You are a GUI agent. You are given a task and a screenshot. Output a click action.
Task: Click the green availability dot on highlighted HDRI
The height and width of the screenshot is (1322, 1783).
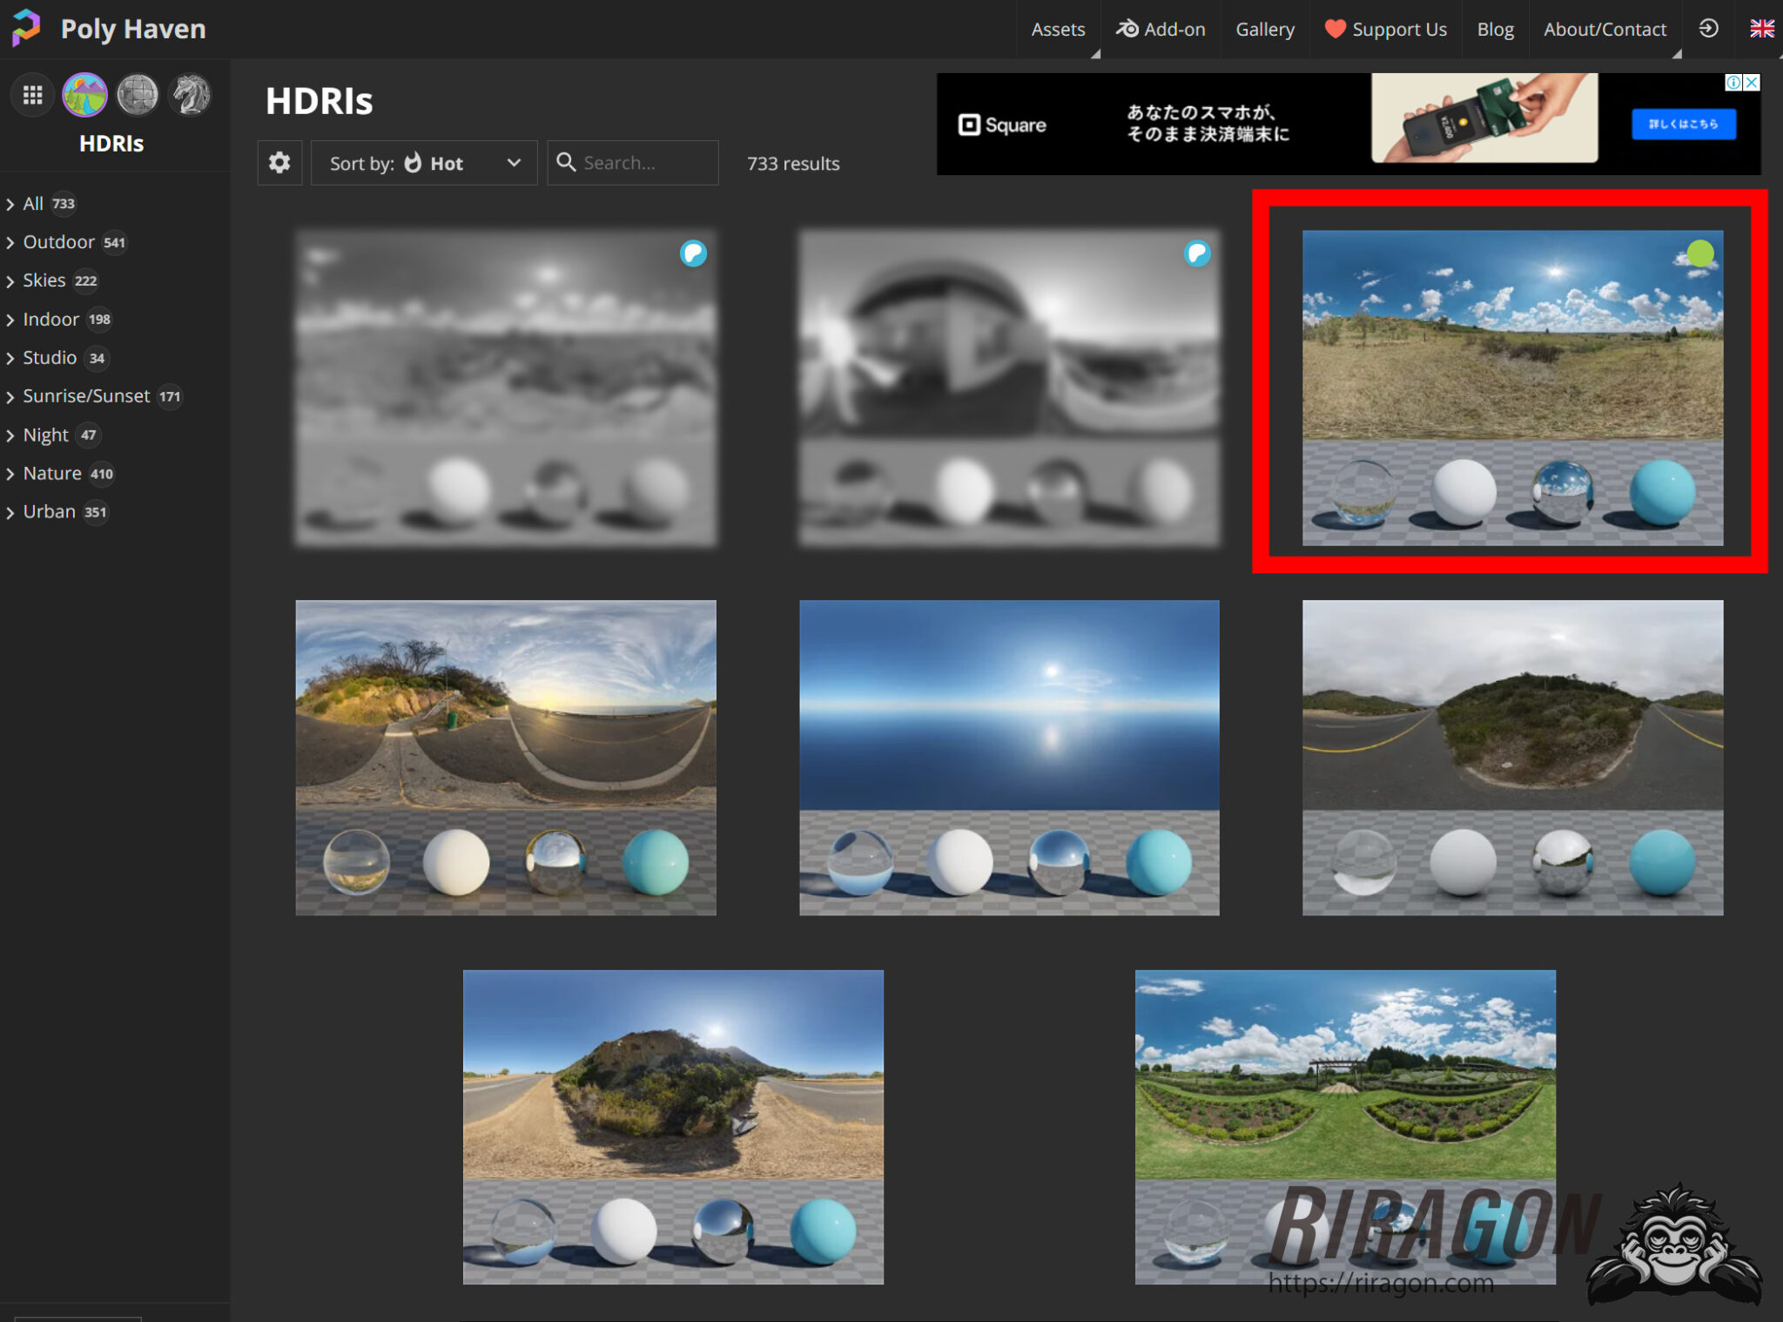1699,253
